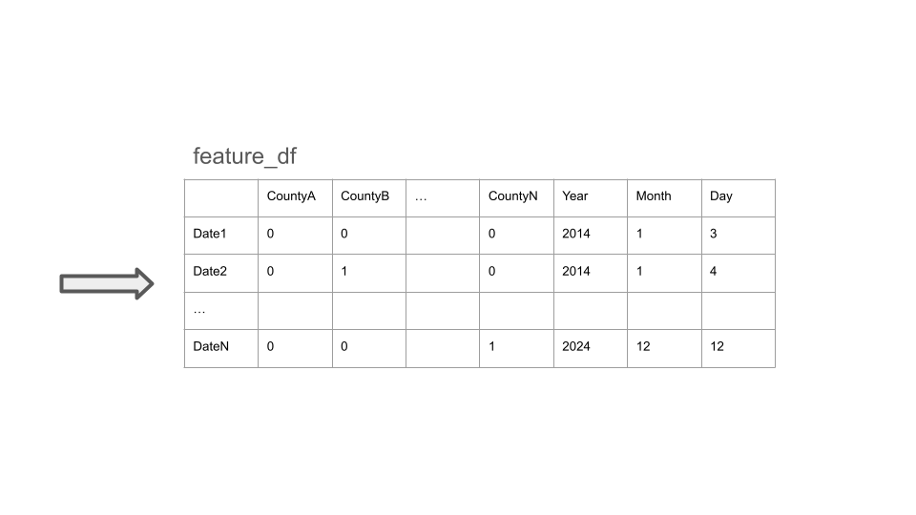The width and height of the screenshot is (916, 515).
Task: Click the Day value 3 in the Date1 row
Action: click(714, 234)
